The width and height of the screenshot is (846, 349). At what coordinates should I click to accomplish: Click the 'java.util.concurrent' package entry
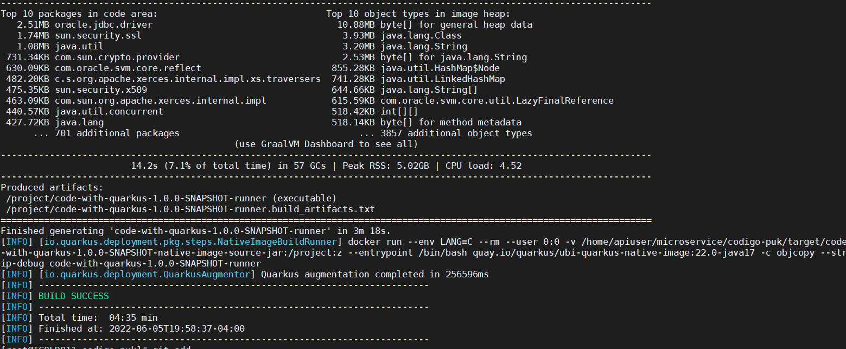[x=109, y=112]
